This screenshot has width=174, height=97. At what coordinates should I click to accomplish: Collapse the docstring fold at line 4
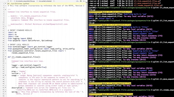6,10
